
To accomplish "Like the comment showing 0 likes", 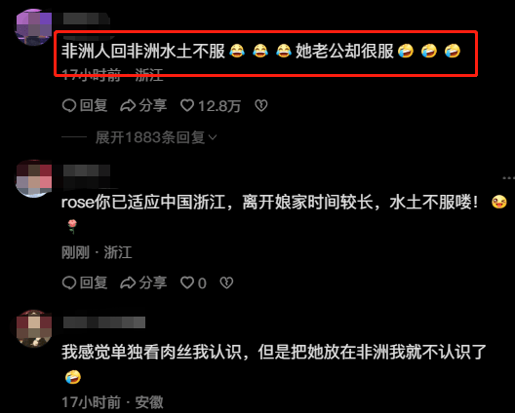I will pyautogui.click(x=193, y=282).
